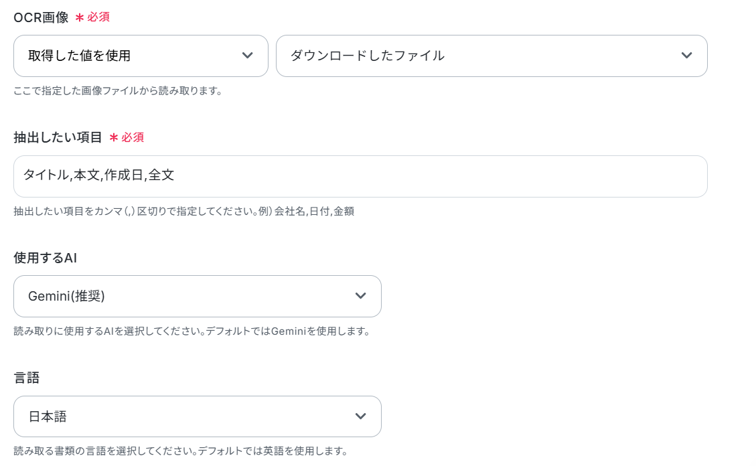The height and width of the screenshot is (466, 756).
Task: Click the hint デフォルトでは英語を使用します
Action: pos(180,451)
